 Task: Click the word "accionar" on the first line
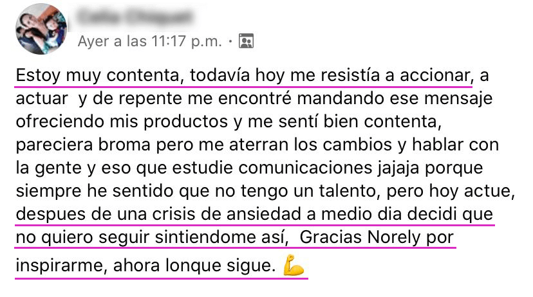tap(435, 75)
